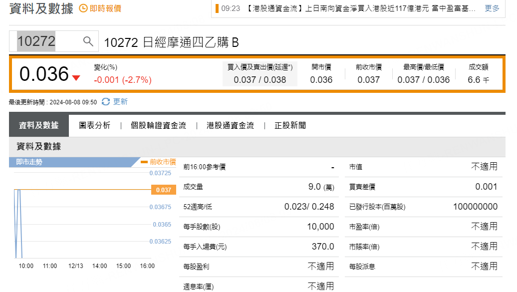Click the bid/ask value 0.037 / 0.038
517x292 pixels.
pyautogui.click(x=260, y=80)
